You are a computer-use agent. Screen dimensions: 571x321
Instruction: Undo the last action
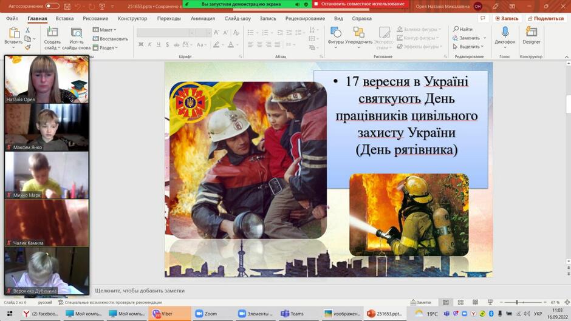point(78,7)
